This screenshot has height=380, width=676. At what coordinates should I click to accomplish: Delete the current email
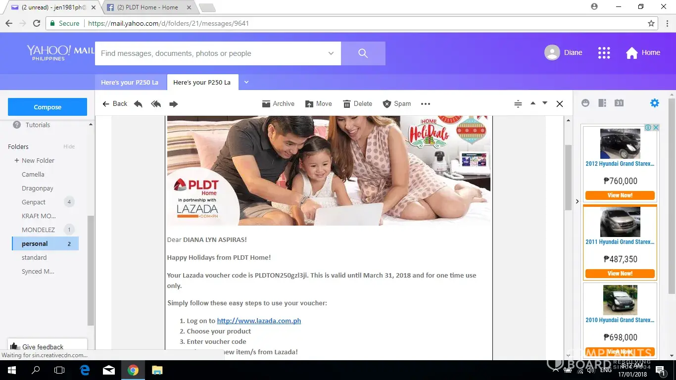(357, 104)
